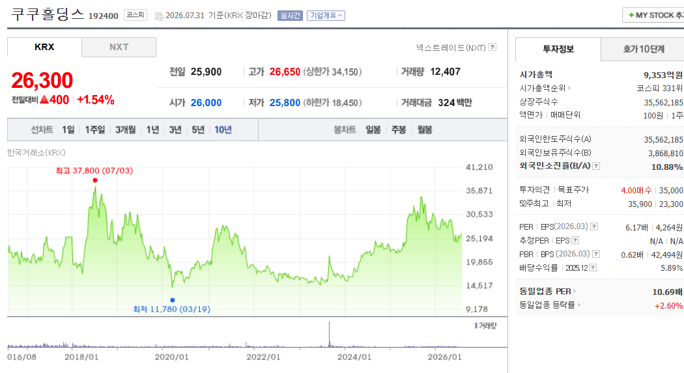Screen dimensions: 684x373
Task: Open help icon beside 배당수익률 2025.12
Action: (x=593, y=268)
